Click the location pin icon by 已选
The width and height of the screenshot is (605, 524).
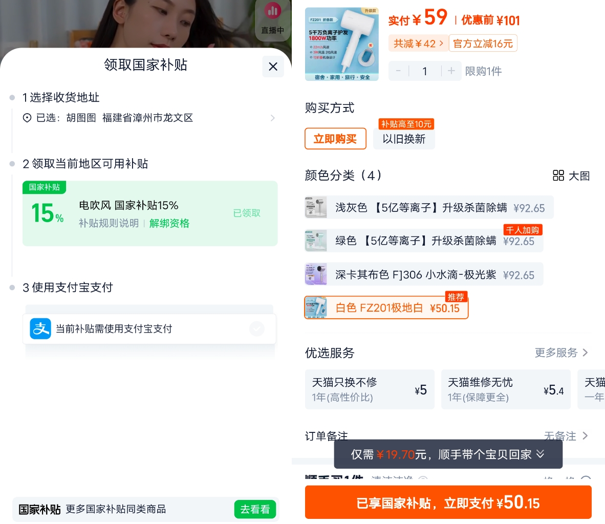click(x=27, y=118)
